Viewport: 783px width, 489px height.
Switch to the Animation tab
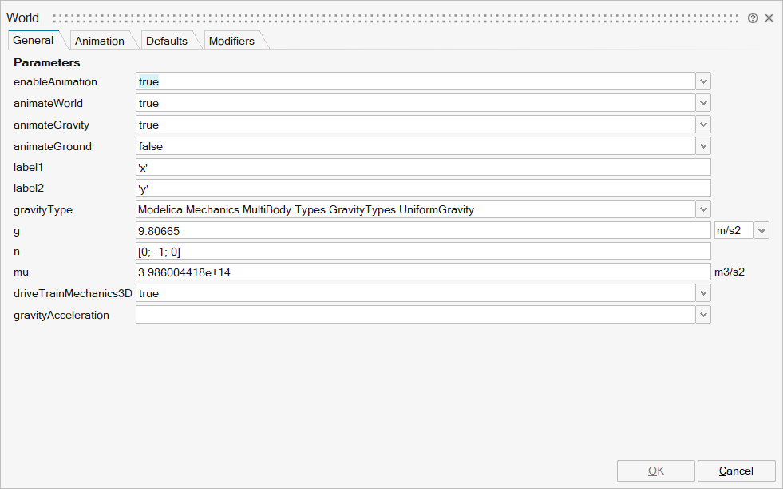[x=100, y=41]
